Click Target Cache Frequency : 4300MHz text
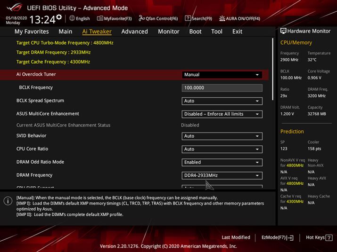Viewport: 337px width, 252px height. coord(53,62)
